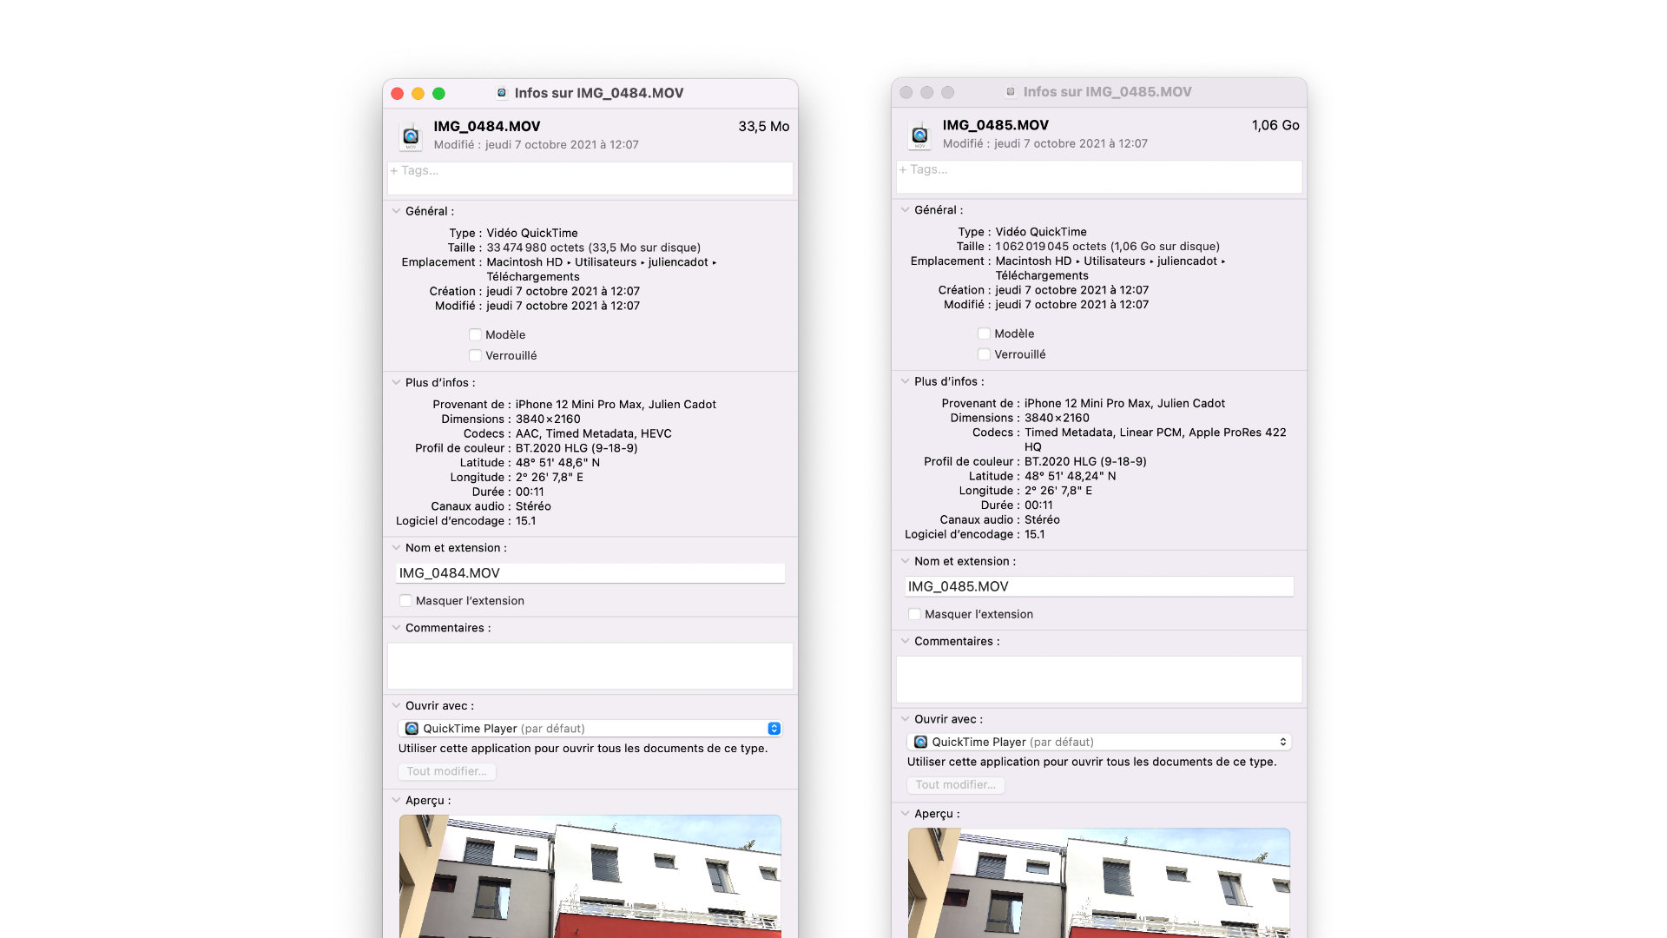Enable Modèle checkbox in IMG_0485.MOV window
Image resolution: width=1667 pixels, height=938 pixels.
pos(984,334)
